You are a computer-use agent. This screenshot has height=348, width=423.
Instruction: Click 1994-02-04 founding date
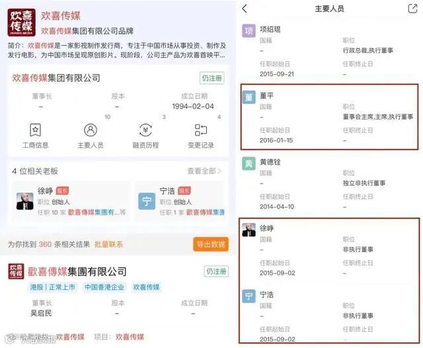[x=193, y=106]
